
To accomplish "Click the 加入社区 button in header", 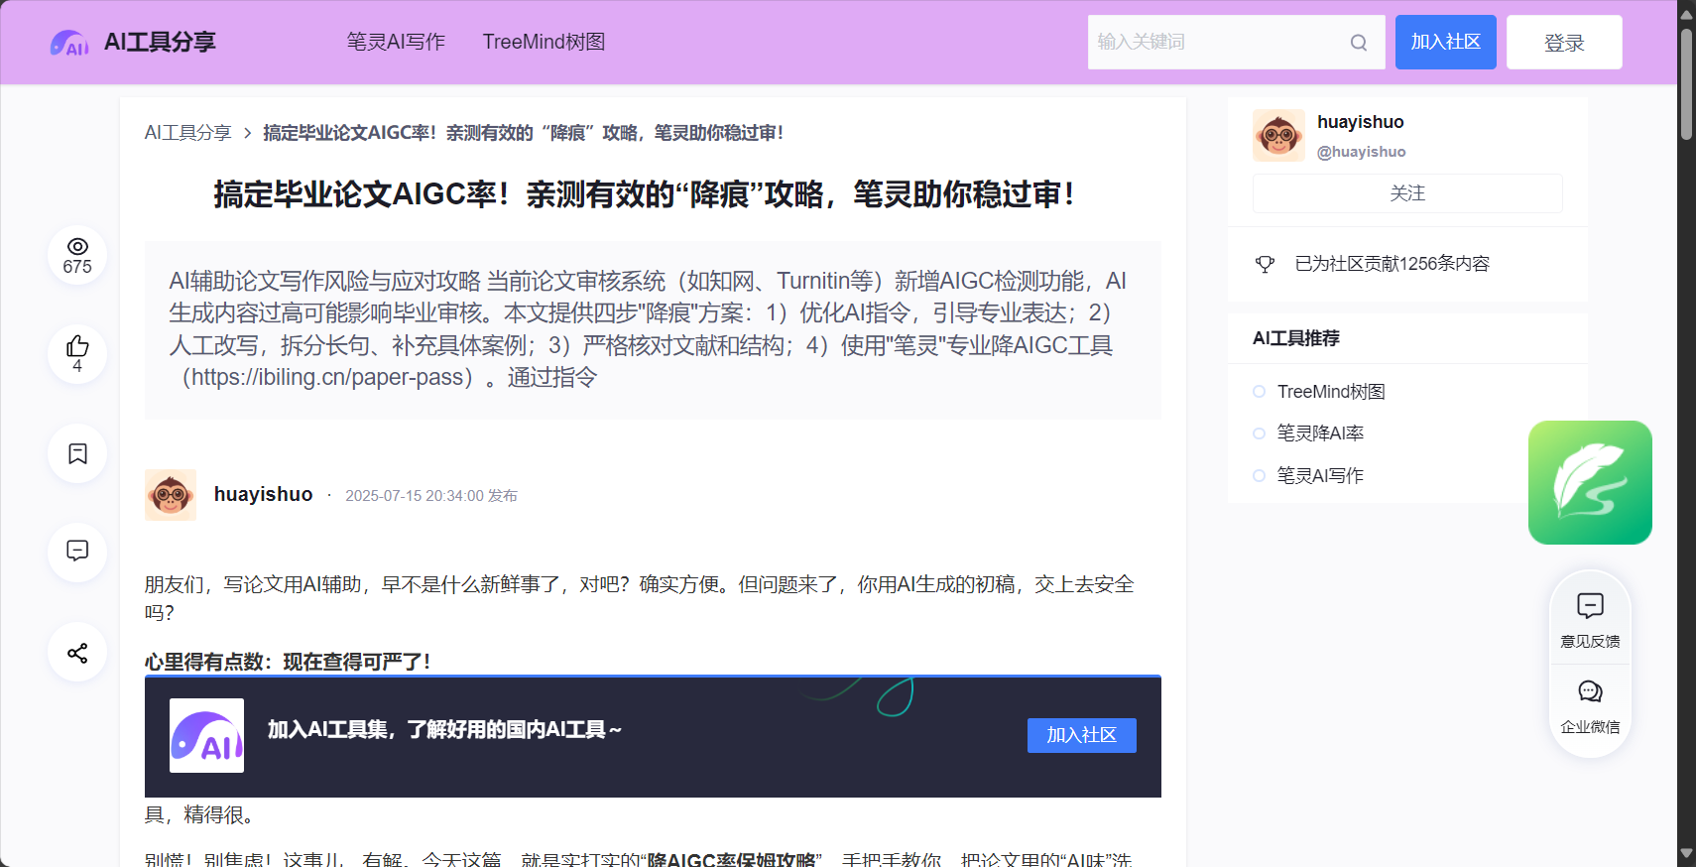I will pos(1445,42).
